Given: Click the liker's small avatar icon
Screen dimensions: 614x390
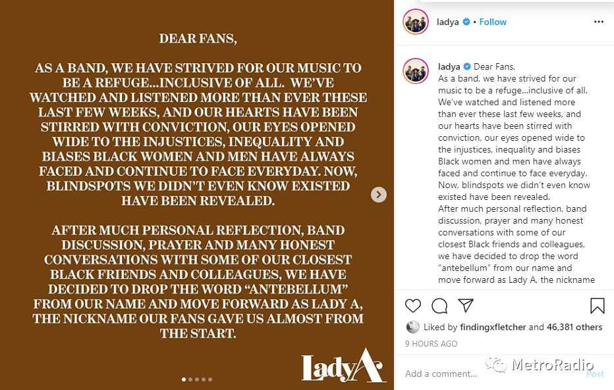Looking at the screenshot, I should (x=413, y=327).
